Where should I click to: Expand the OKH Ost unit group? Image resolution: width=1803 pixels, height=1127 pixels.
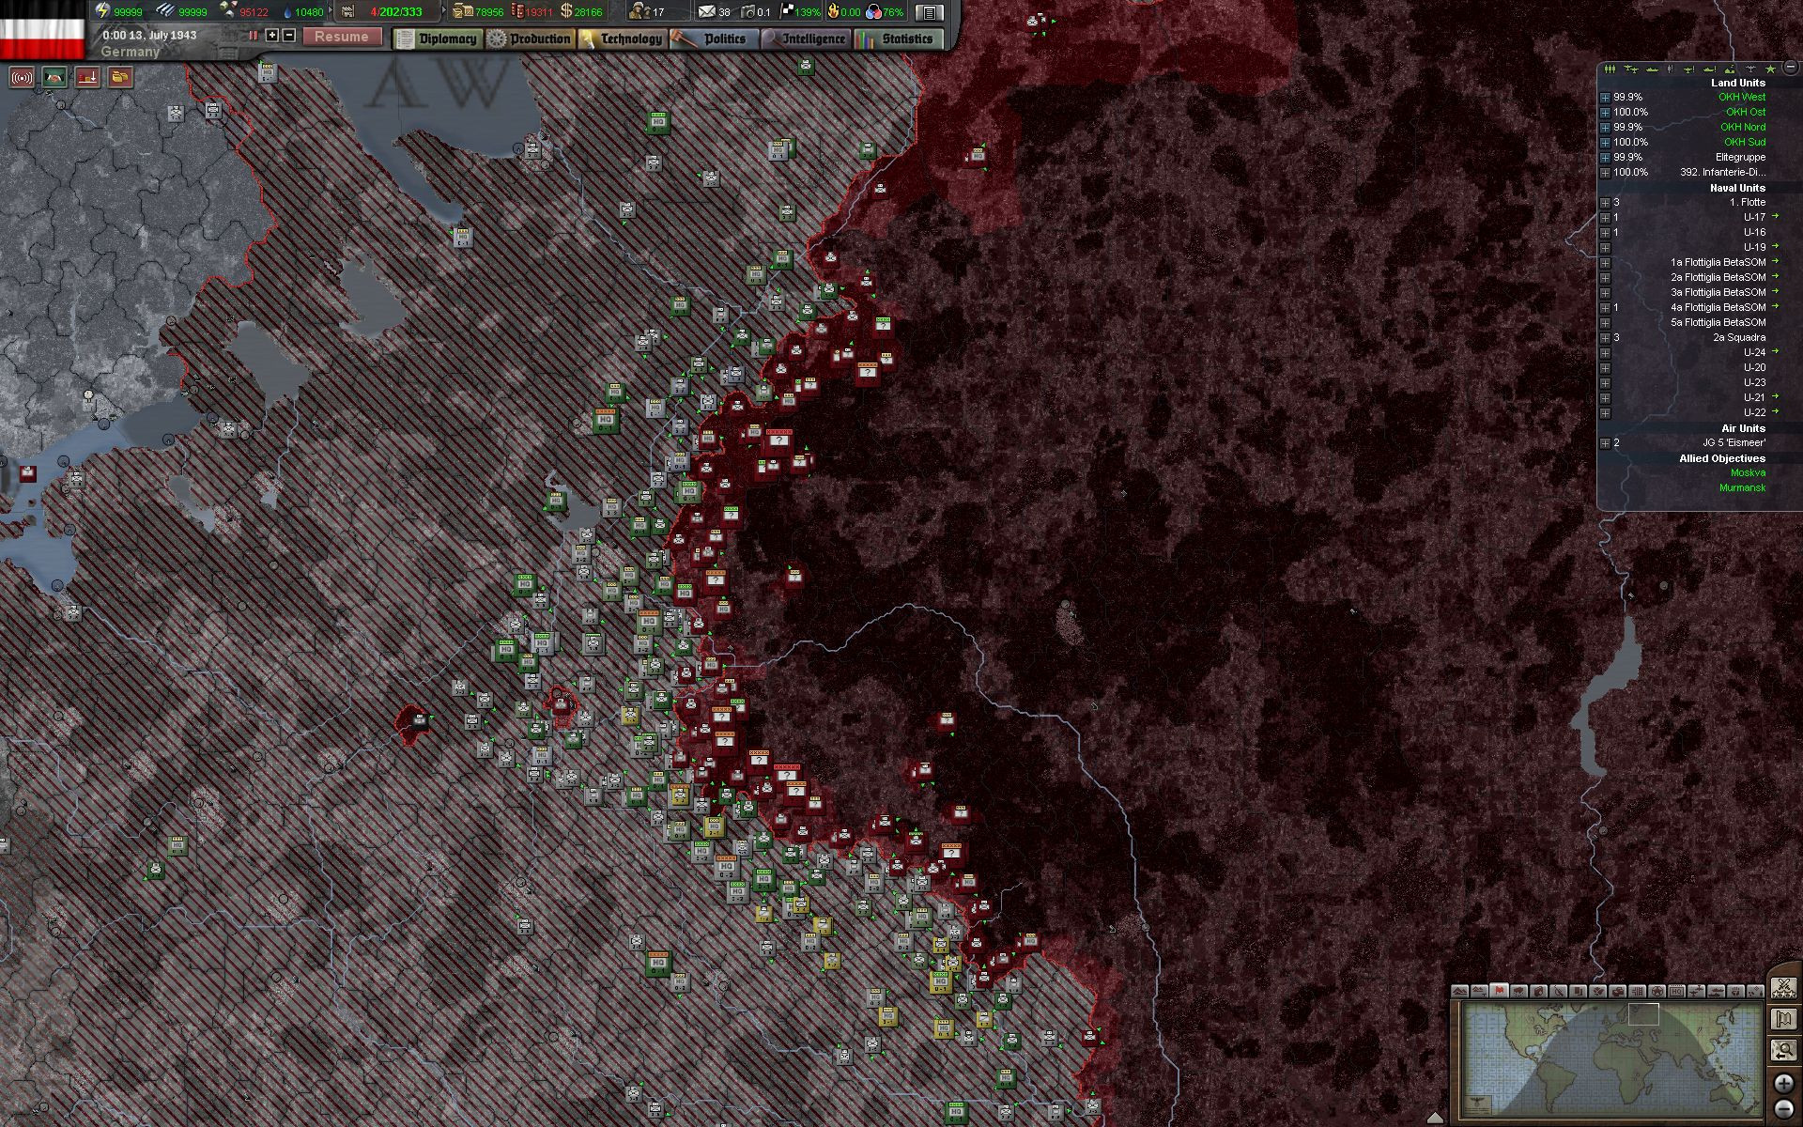1605,113
